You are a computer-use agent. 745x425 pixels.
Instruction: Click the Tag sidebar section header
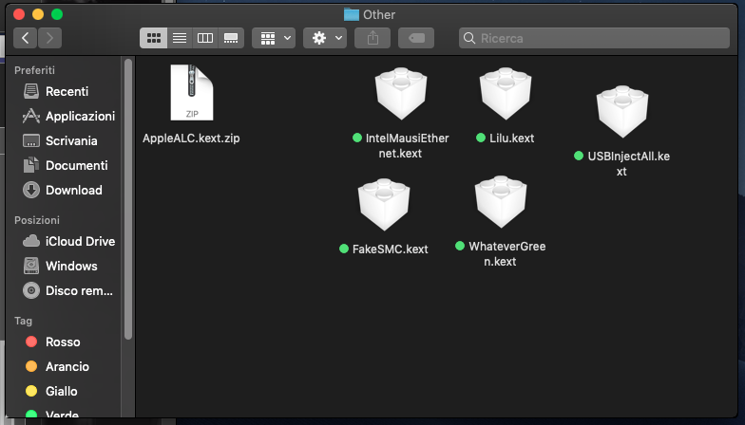pos(23,321)
